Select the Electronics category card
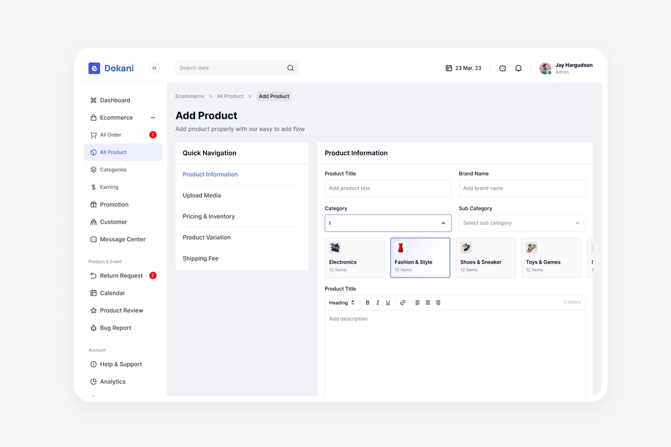The height and width of the screenshot is (447, 671). tap(354, 258)
